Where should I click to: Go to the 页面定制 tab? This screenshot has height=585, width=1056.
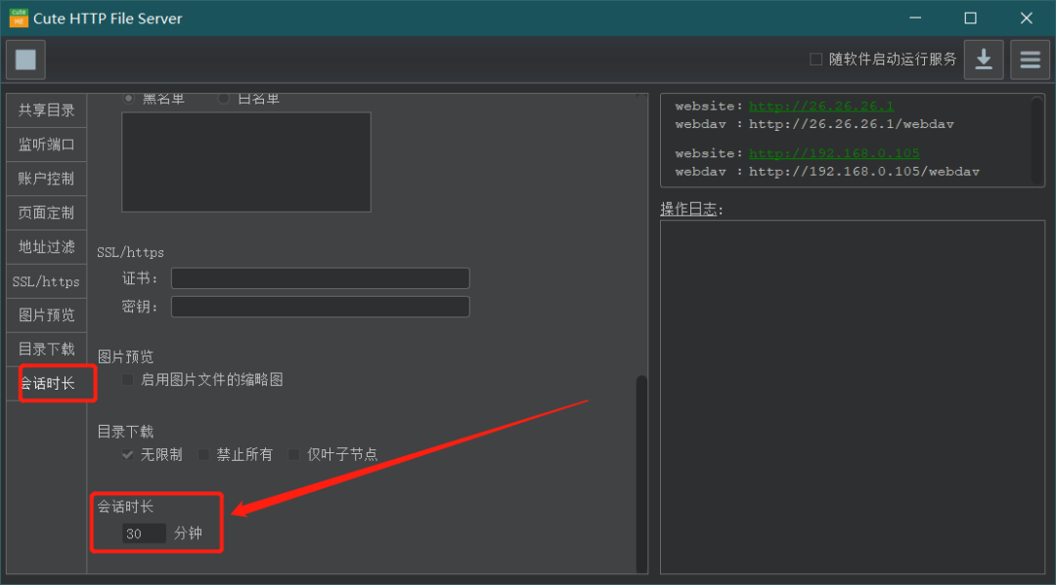(x=47, y=213)
